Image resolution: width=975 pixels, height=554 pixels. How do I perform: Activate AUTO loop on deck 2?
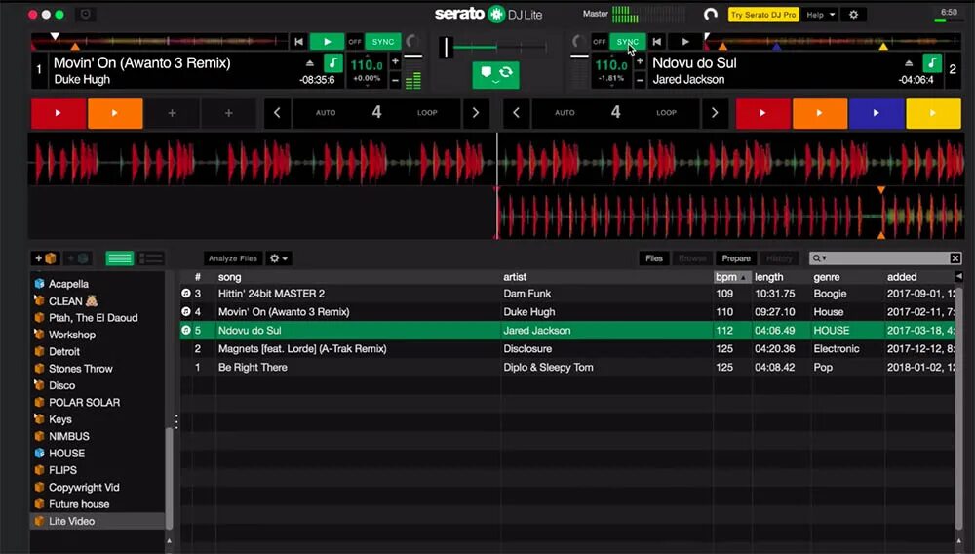pyautogui.click(x=565, y=113)
